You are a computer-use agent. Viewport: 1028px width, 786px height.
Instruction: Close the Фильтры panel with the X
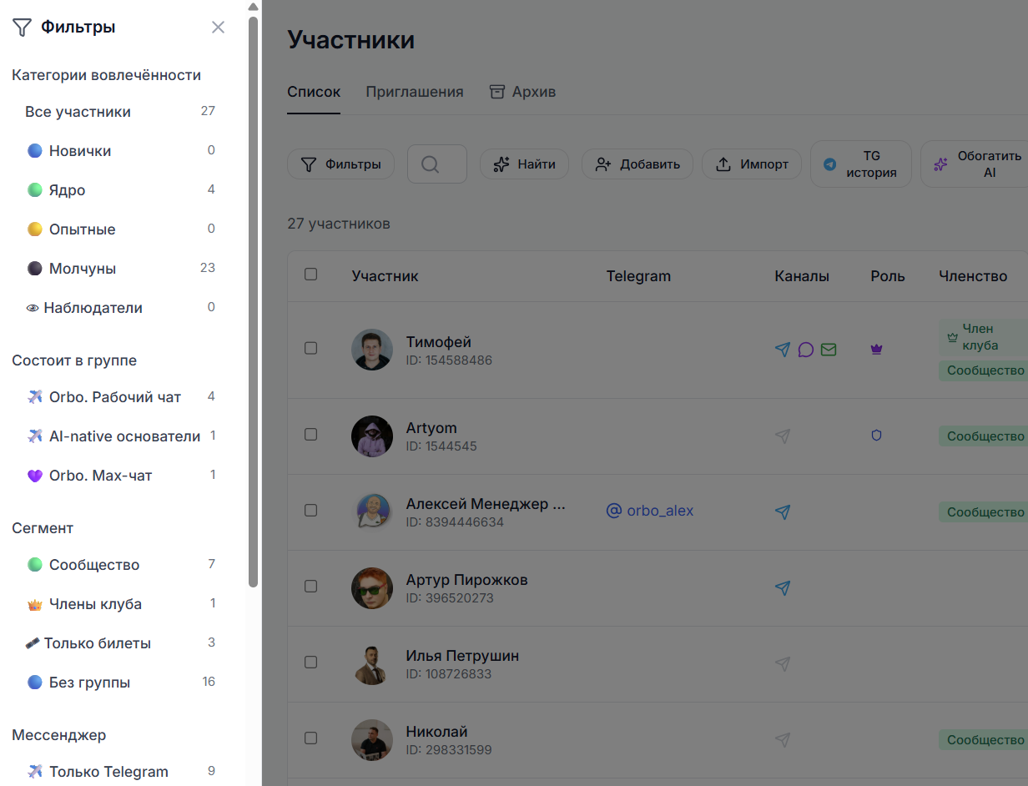pyautogui.click(x=218, y=28)
